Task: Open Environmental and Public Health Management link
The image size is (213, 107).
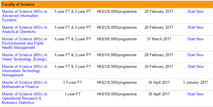Action: (x=24, y=43)
